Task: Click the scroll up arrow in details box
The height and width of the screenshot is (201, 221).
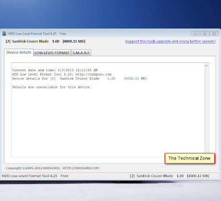Action: (207, 66)
